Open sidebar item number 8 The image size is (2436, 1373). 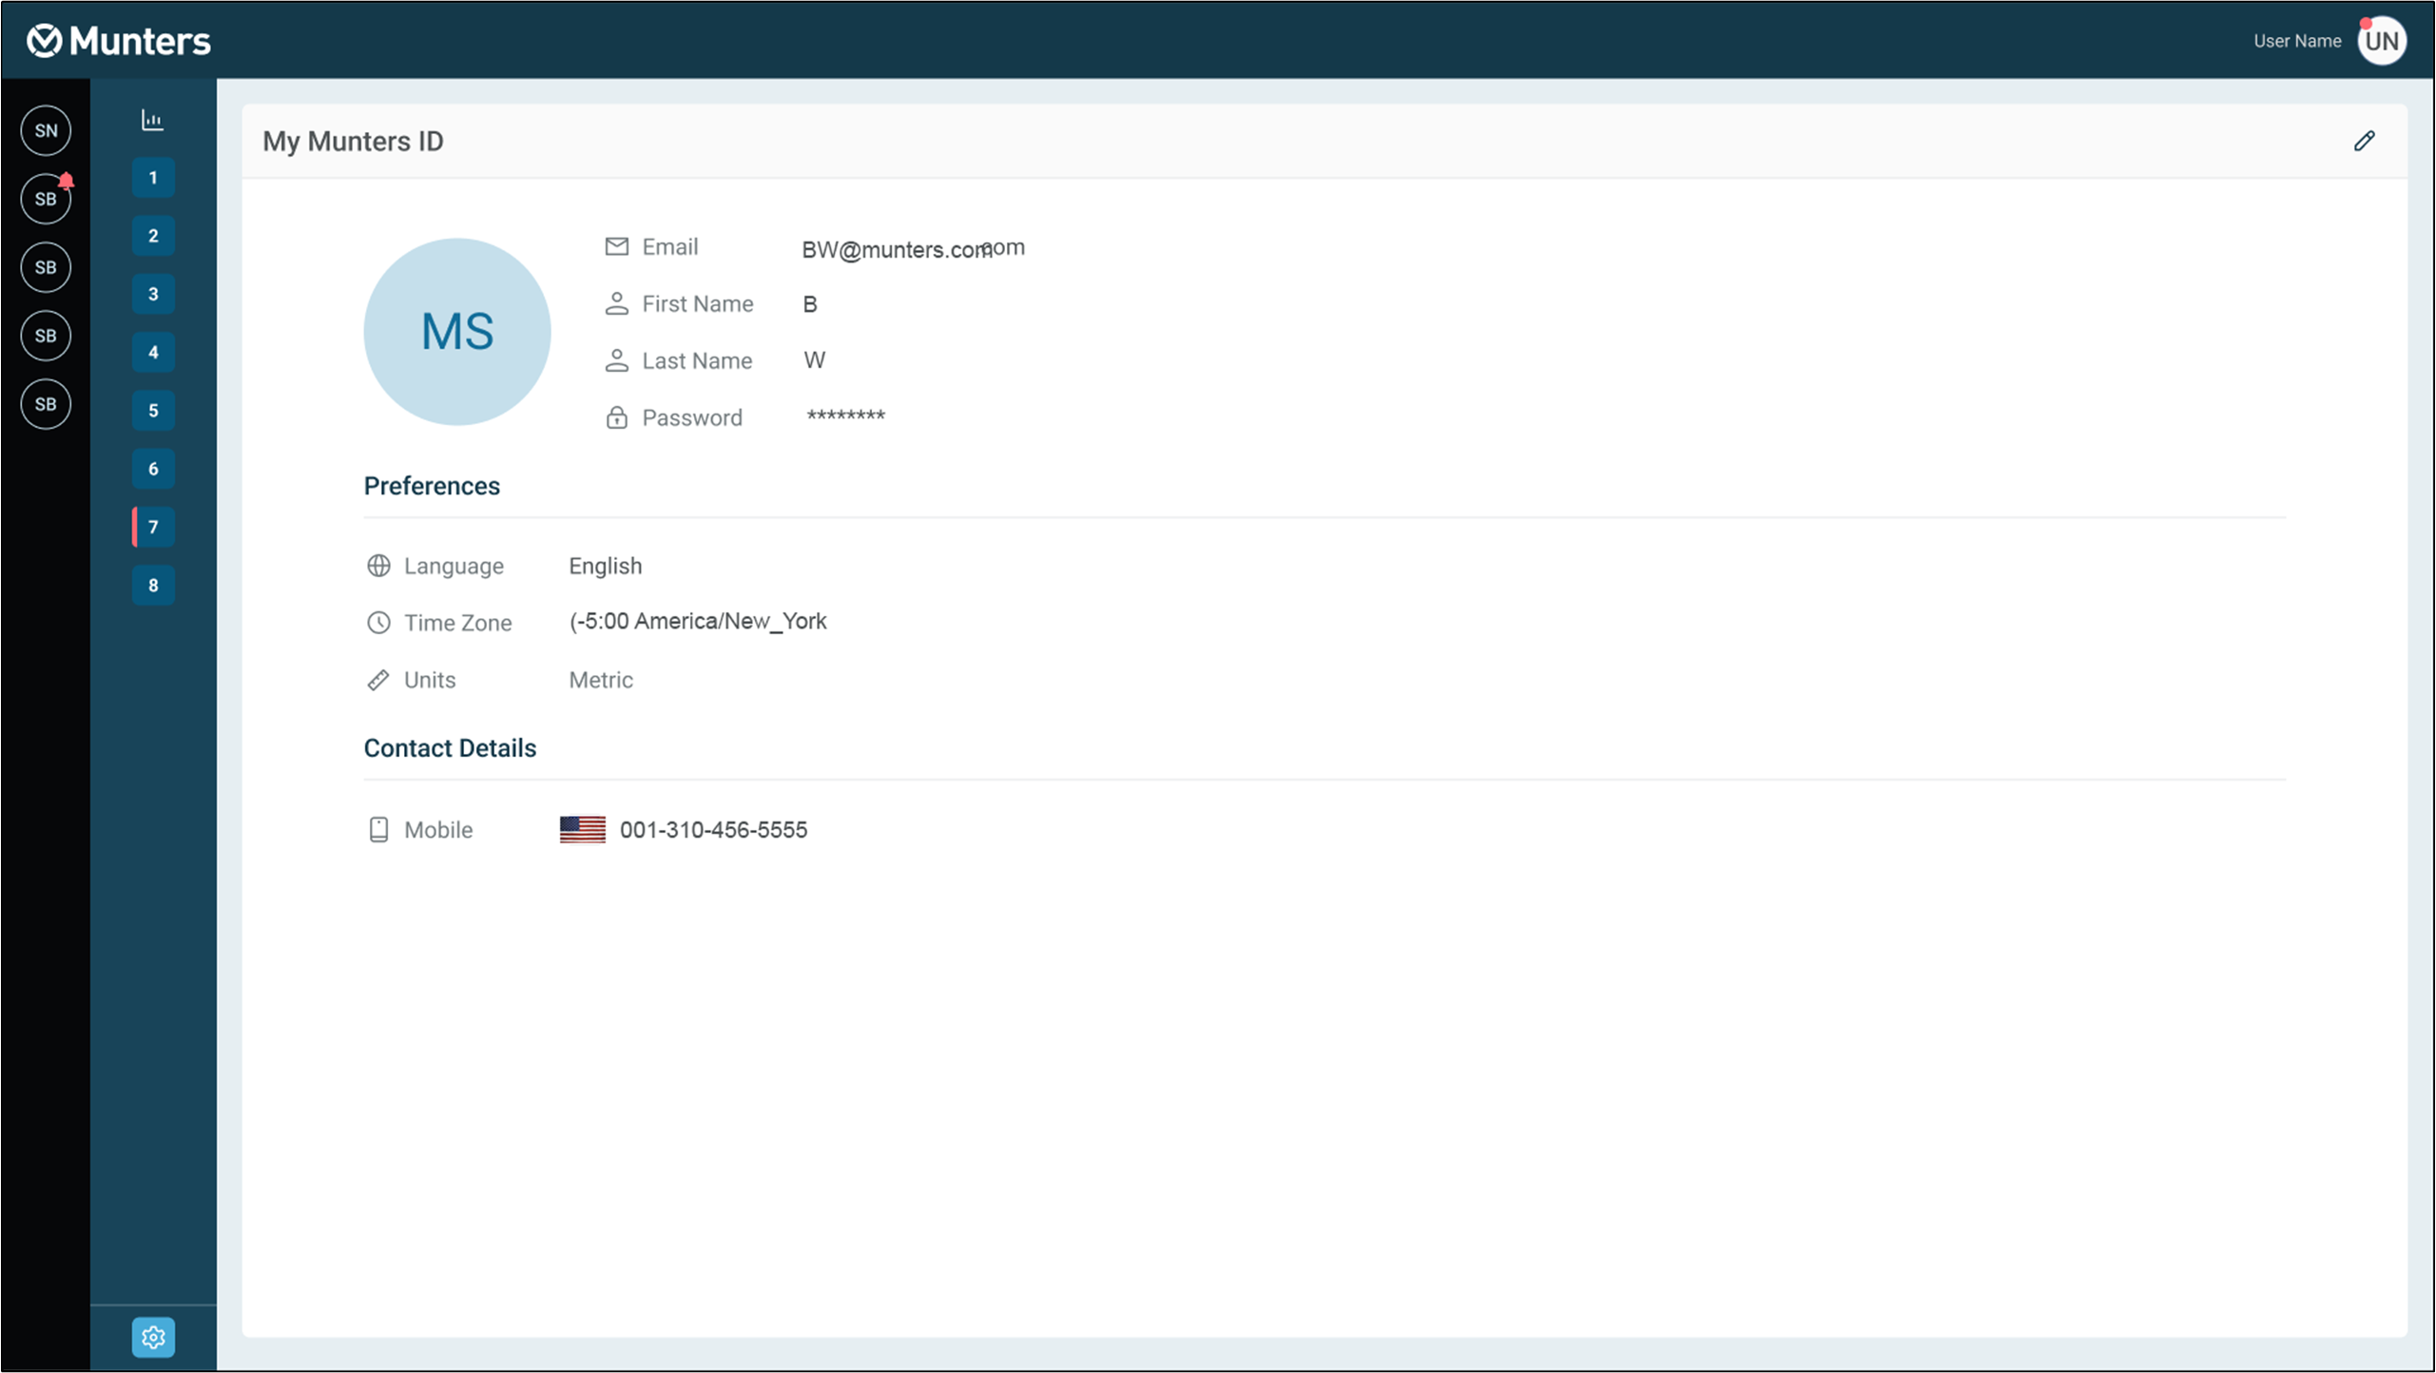pyautogui.click(x=153, y=585)
